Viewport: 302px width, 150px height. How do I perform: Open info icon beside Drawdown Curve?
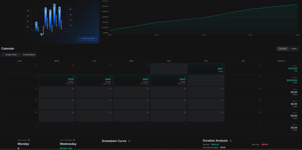pyautogui.click(x=129, y=141)
